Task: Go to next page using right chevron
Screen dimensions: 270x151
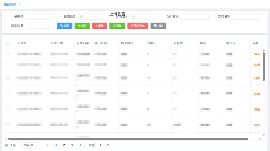Action: [80, 145]
